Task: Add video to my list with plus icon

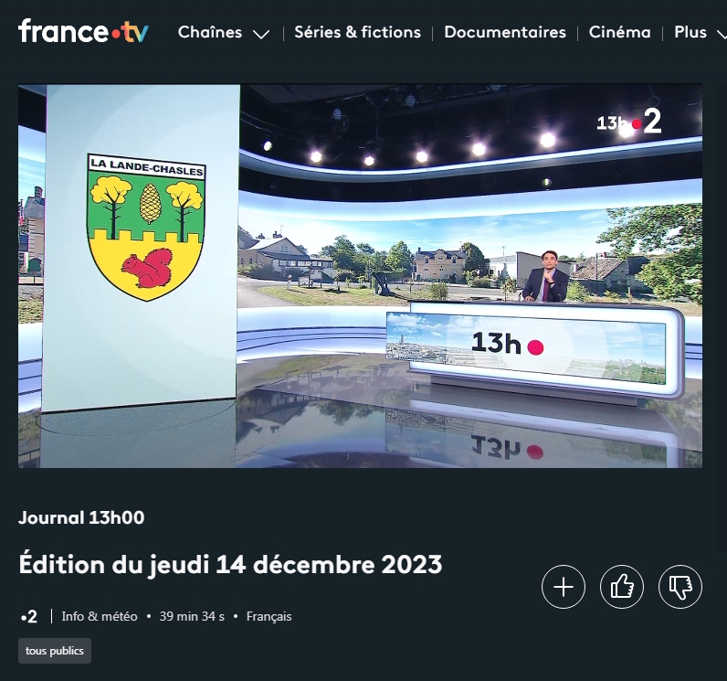Action: point(564,587)
